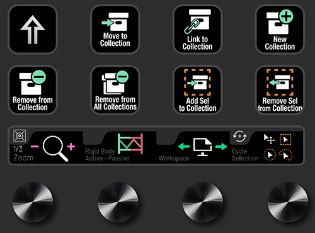Click the second dial under Rigid Body
This screenshot has width=315, height=233.
click(x=118, y=202)
